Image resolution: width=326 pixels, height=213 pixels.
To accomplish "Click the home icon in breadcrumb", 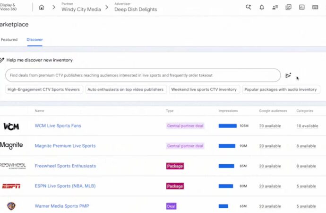I will (42, 7).
